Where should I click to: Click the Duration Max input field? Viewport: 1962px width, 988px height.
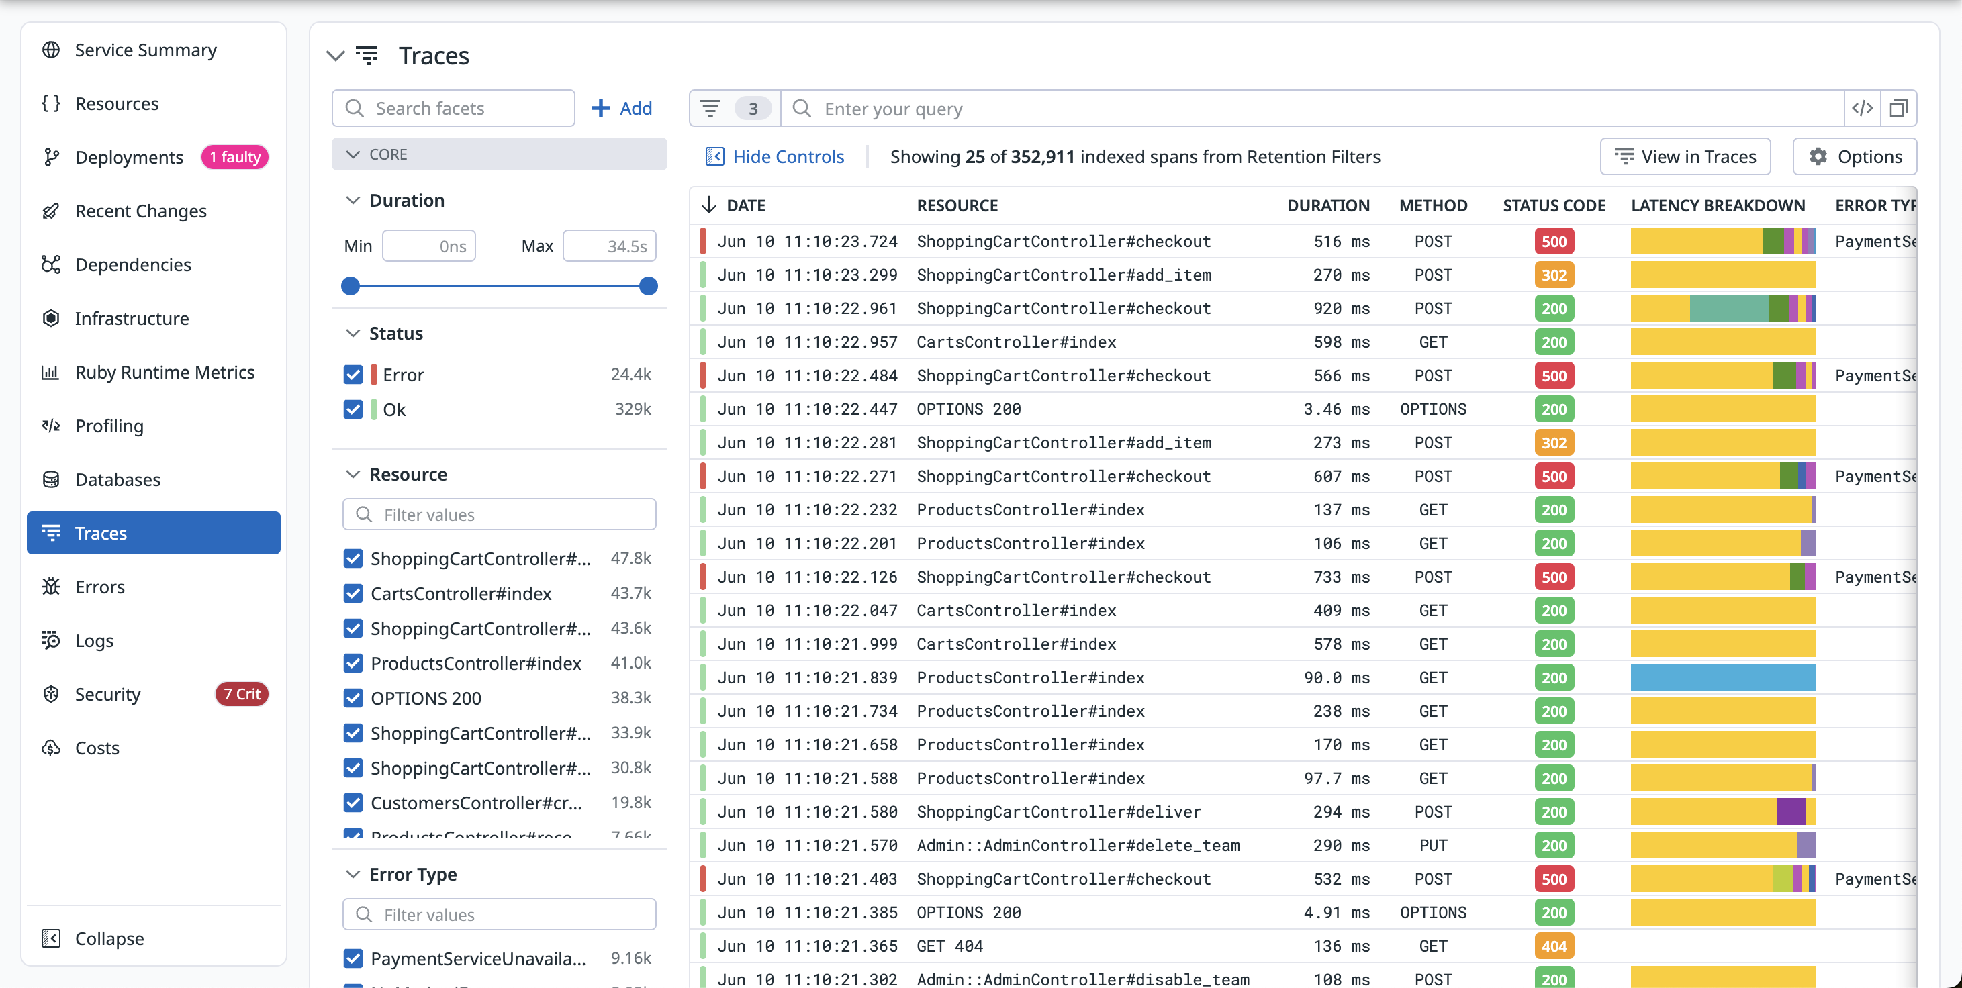click(609, 246)
